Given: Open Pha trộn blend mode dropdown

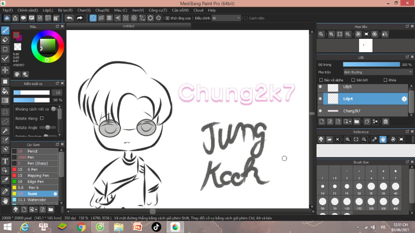Looking at the screenshot, I should 378,72.
